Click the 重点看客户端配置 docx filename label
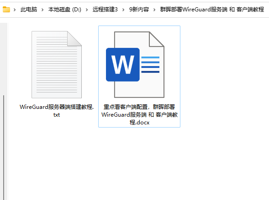Viewport: 269px width, 200px height. coord(139,114)
